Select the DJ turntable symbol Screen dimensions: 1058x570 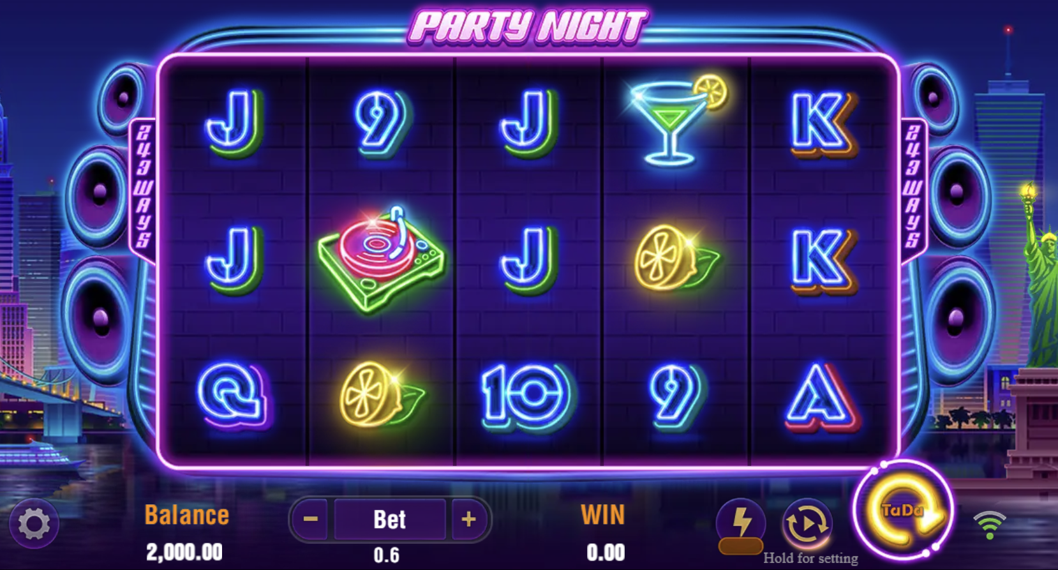(x=382, y=259)
